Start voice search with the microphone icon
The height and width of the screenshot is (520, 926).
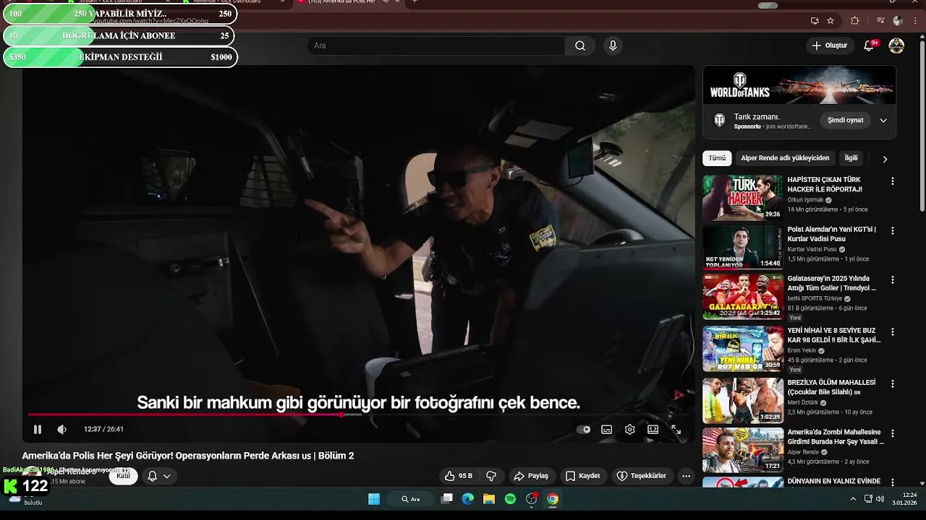click(x=613, y=45)
